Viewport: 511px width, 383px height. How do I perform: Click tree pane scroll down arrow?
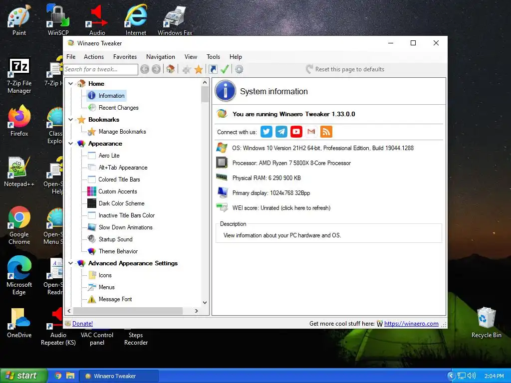click(205, 302)
